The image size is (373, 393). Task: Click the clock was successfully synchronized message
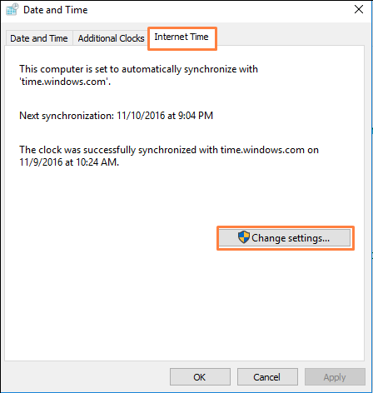click(169, 156)
